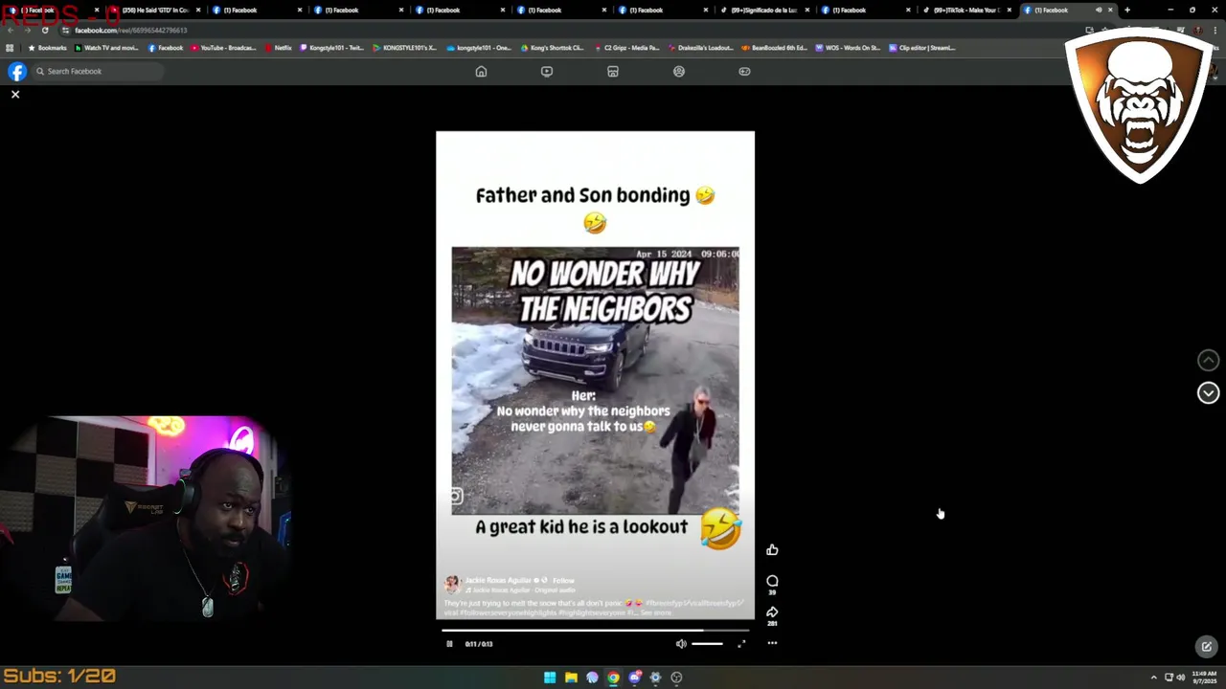This screenshot has width=1226, height=689.
Task: Open a new browser tab
Action: coord(1126,11)
